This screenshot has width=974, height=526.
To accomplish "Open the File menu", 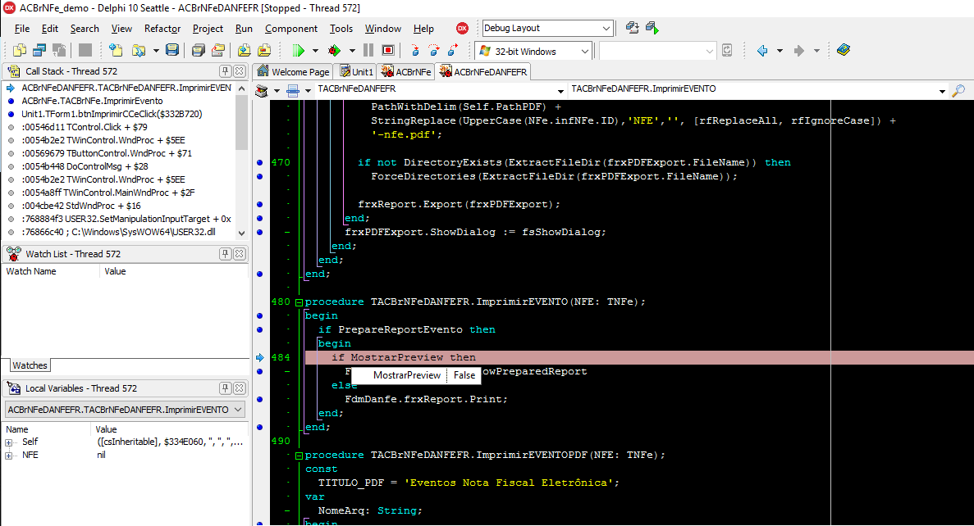I will (x=21, y=29).
